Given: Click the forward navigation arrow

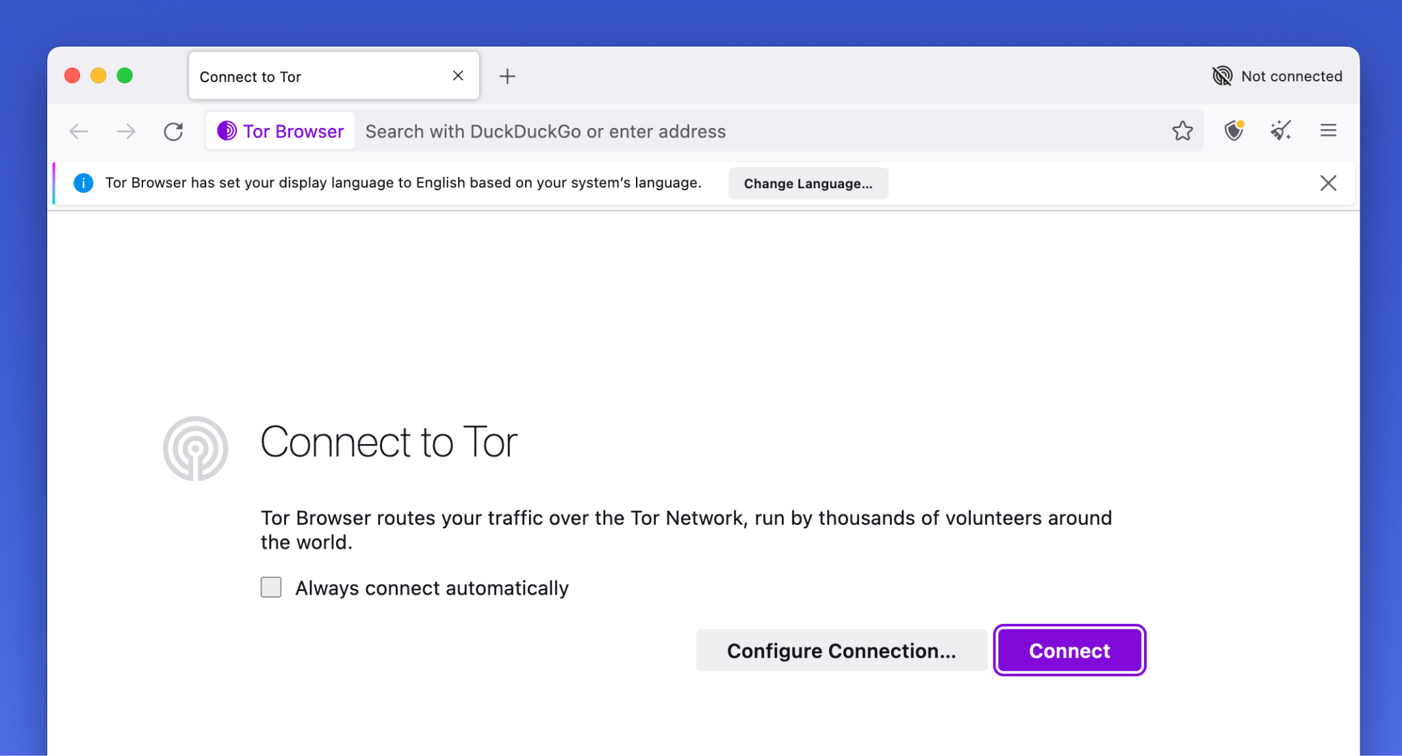Looking at the screenshot, I should [125, 131].
